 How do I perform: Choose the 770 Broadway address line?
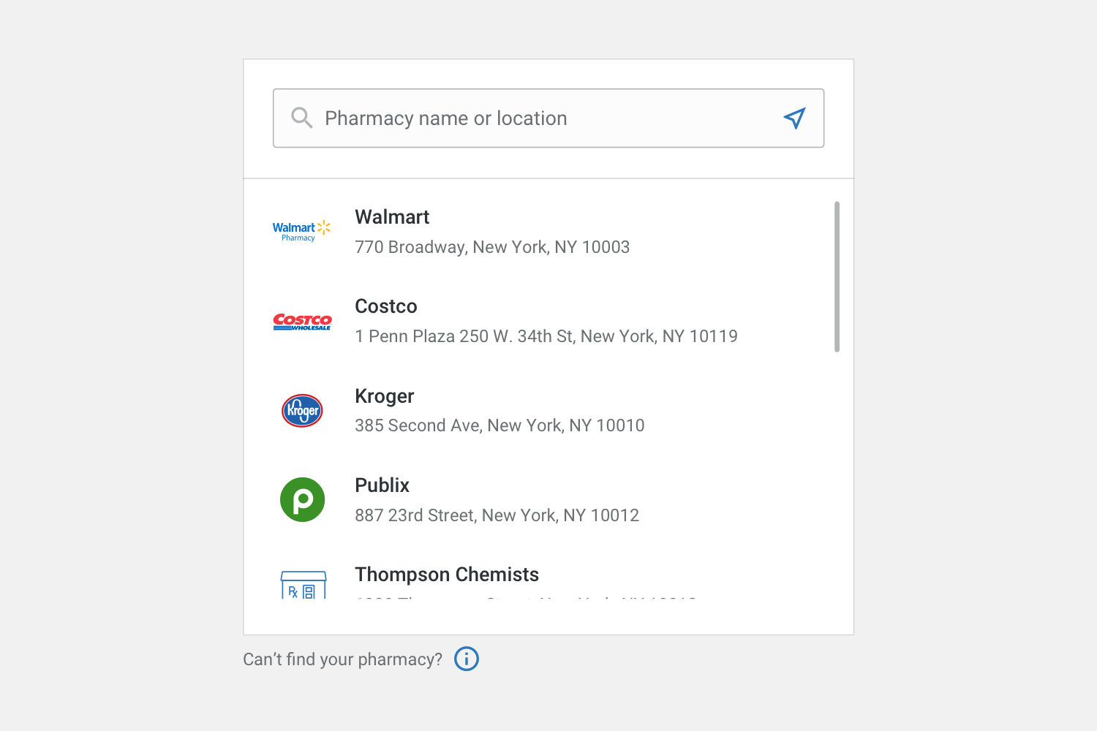coord(492,247)
